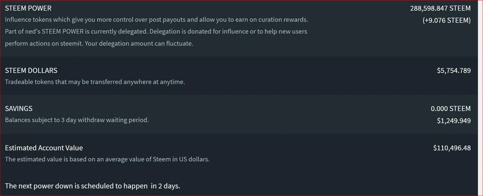Click the 'Part of ned's STEEM POWER' delegation line

(156, 31)
